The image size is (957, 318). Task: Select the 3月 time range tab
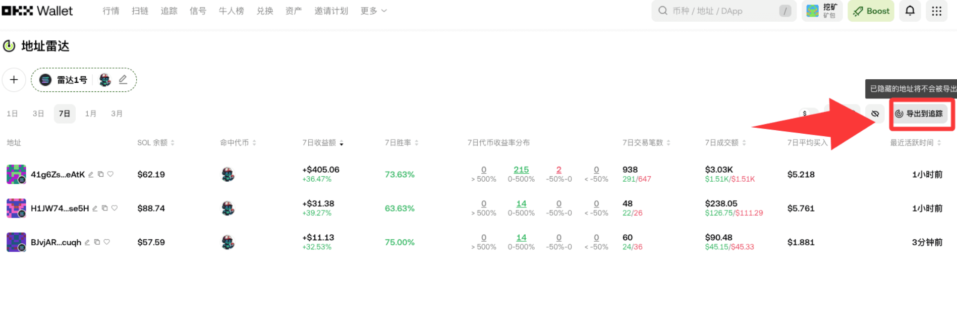coord(117,114)
